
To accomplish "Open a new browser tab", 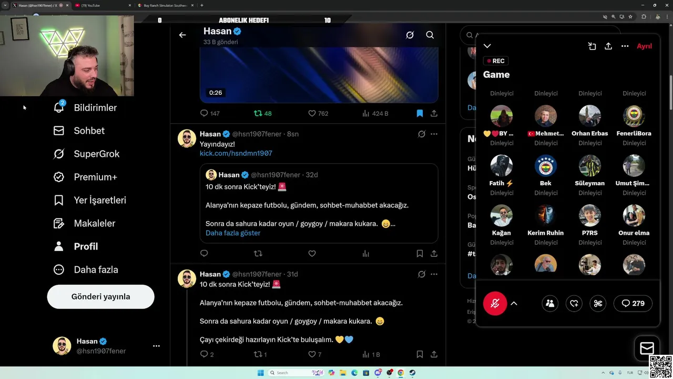I will pyautogui.click(x=202, y=5).
